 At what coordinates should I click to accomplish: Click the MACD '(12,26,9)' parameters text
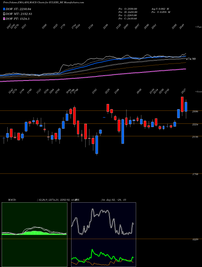pos(42,200)
